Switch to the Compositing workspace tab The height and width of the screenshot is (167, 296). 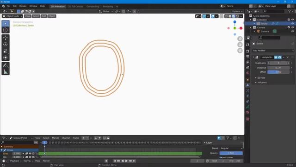(x=93, y=6)
